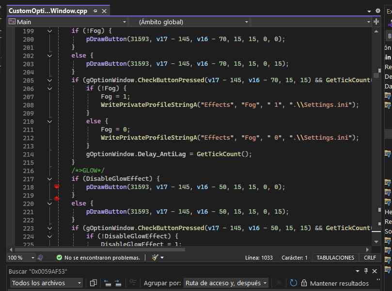This screenshot has width=392, height=291.
Task: Click the code cleanup broom icon
Action: click(155, 257)
